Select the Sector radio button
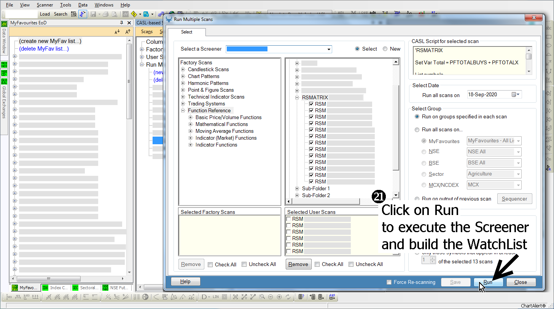Image resolution: width=554 pixels, height=309 pixels. pos(424,174)
